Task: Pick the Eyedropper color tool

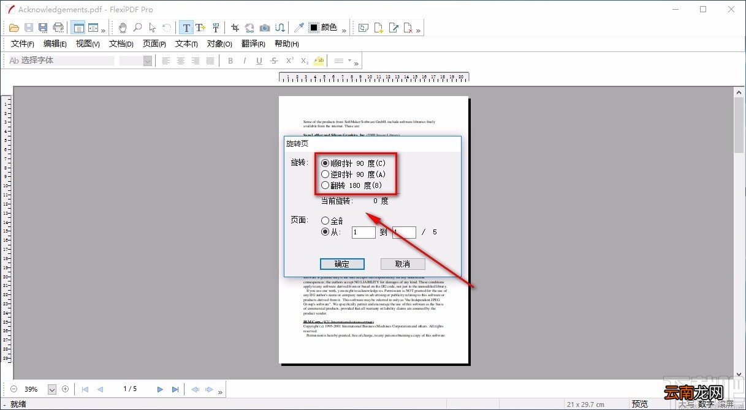Action: coord(299,28)
